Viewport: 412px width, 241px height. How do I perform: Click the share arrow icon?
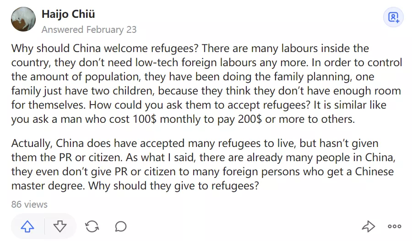[368, 226]
